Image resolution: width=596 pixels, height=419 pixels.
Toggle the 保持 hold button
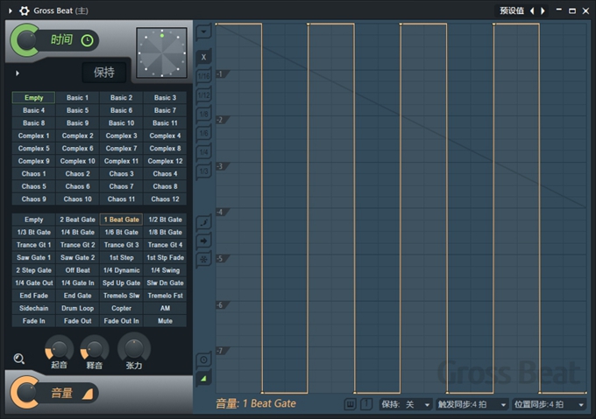[x=104, y=72]
